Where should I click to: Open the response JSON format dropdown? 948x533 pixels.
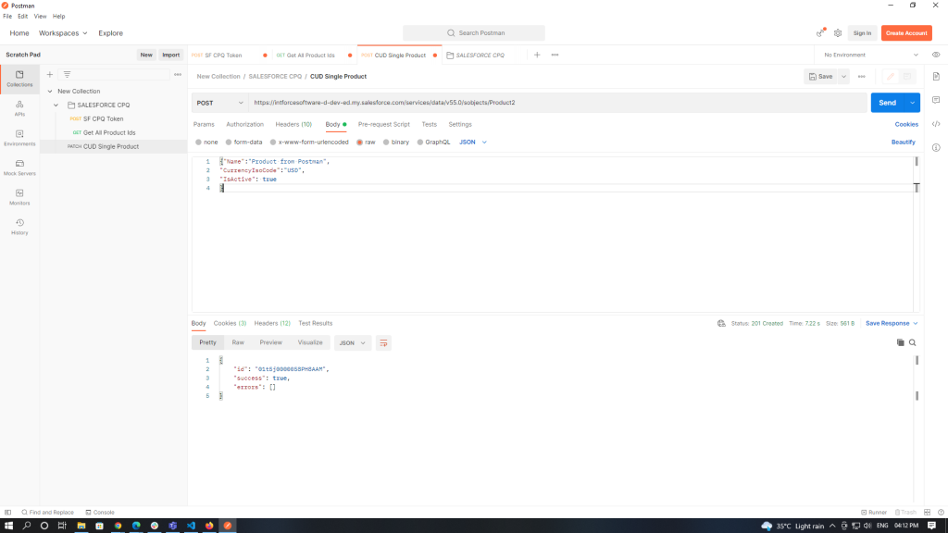353,343
